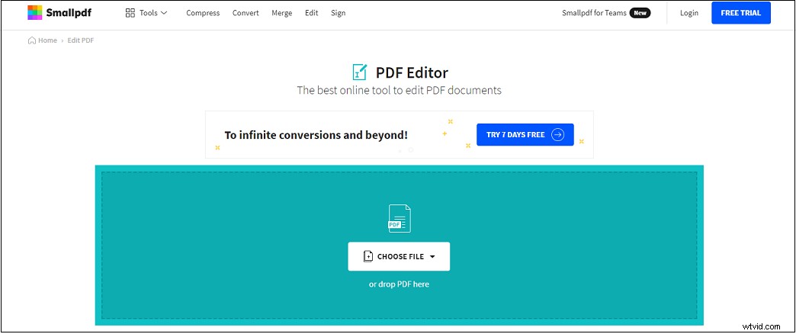Open the Compress menu item

pos(203,13)
